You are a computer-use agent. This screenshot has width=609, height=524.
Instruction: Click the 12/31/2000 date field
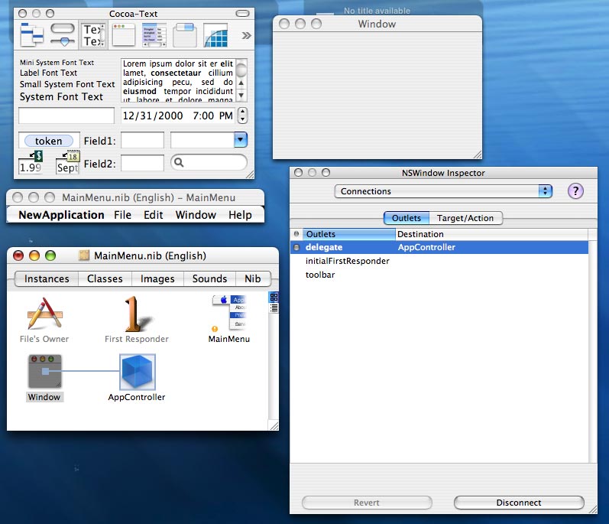pyautogui.click(x=178, y=116)
